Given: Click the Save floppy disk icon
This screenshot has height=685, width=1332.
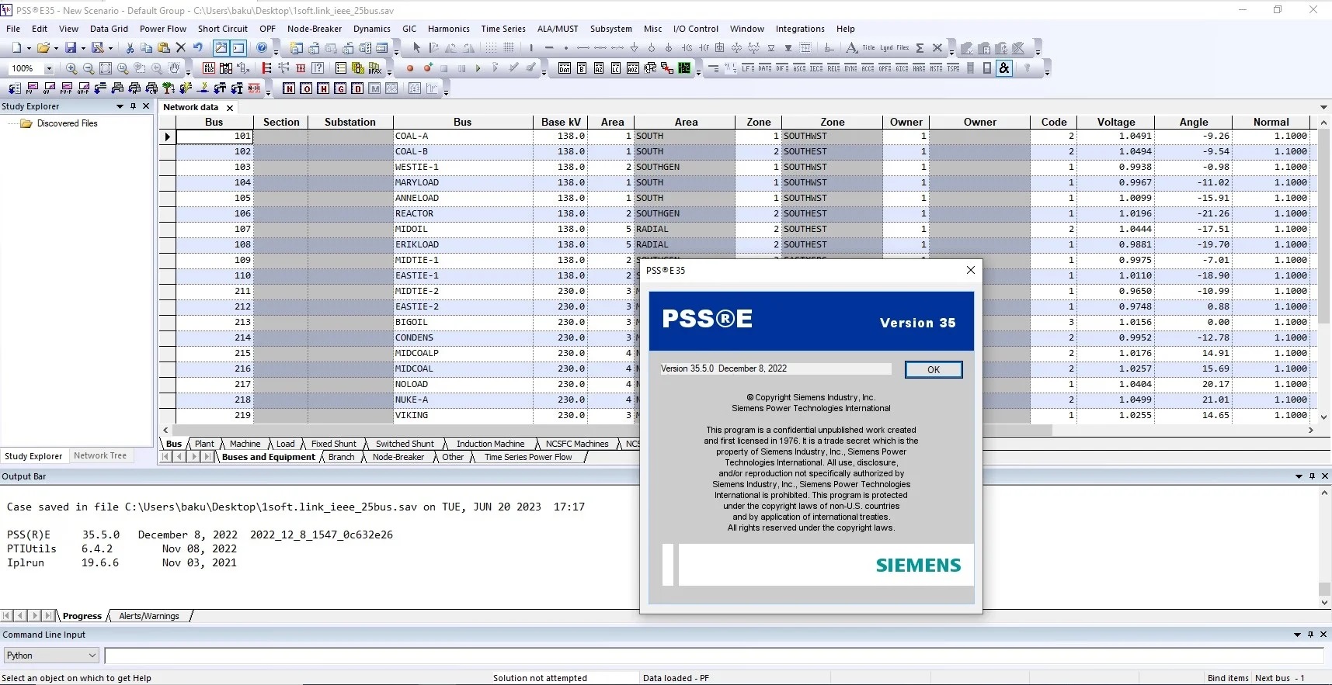Looking at the screenshot, I should click(x=71, y=48).
